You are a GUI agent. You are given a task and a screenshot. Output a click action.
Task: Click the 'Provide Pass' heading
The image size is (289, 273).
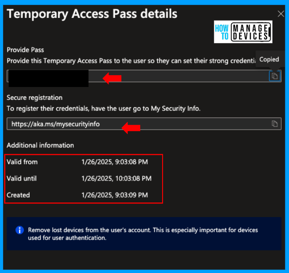[x=25, y=50]
